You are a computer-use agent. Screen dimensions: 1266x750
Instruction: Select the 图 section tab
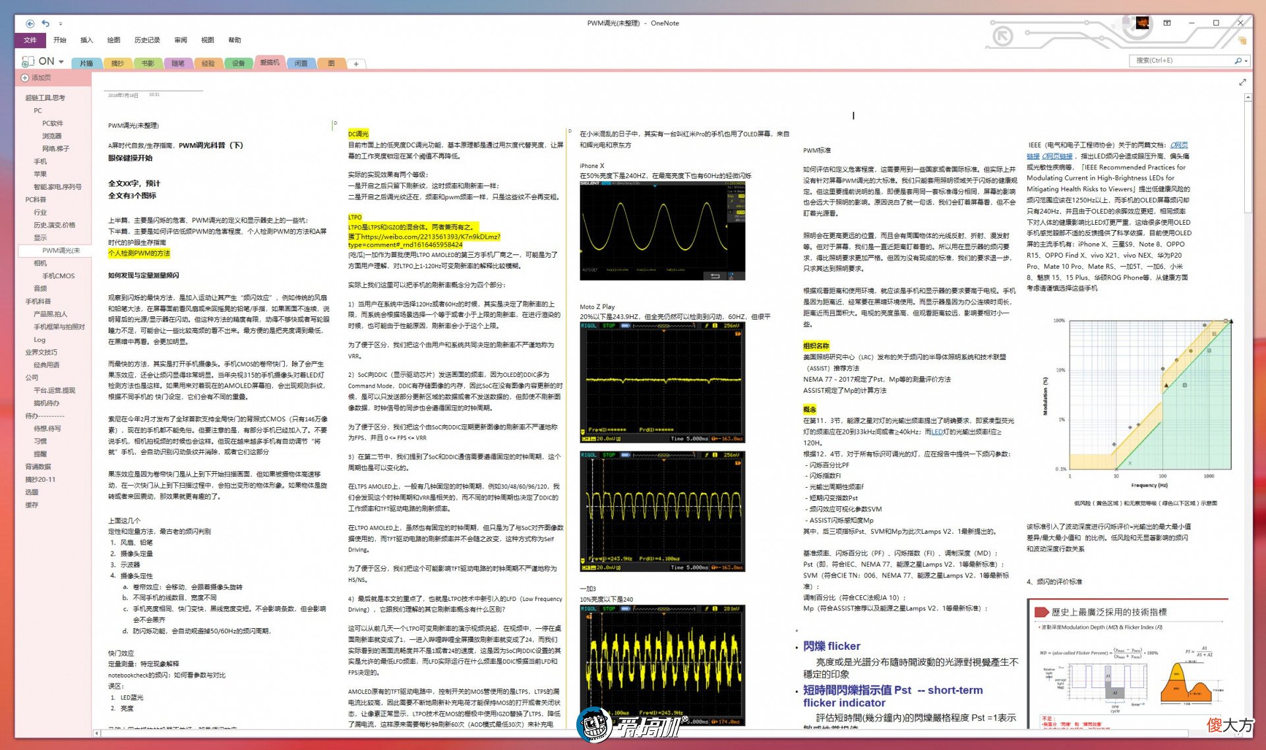(x=331, y=63)
